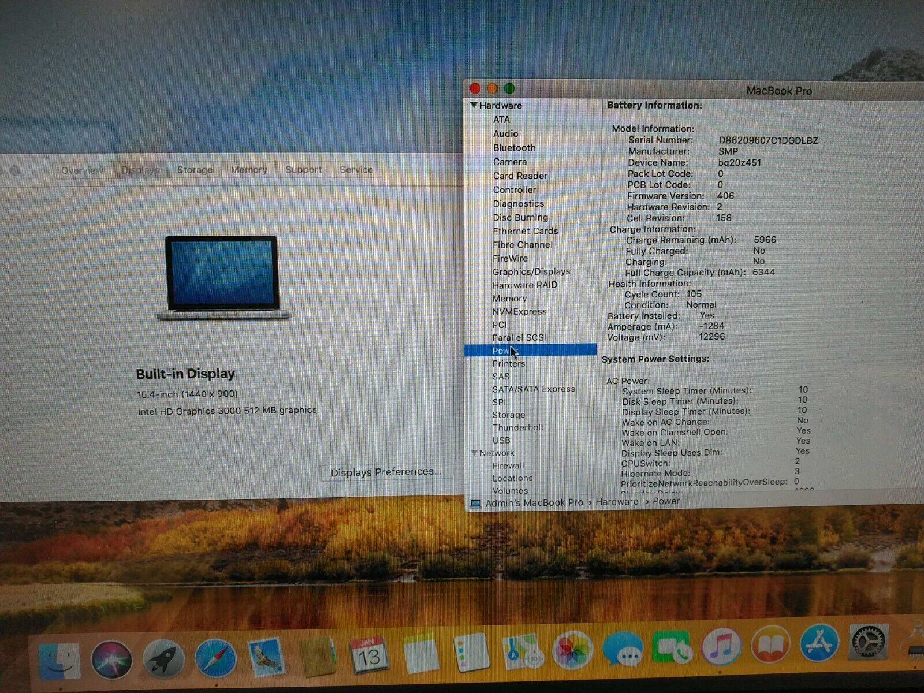Image resolution: width=924 pixels, height=693 pixels.
Task: Select Graphics/Displays in sidebar
Action: 531,271
